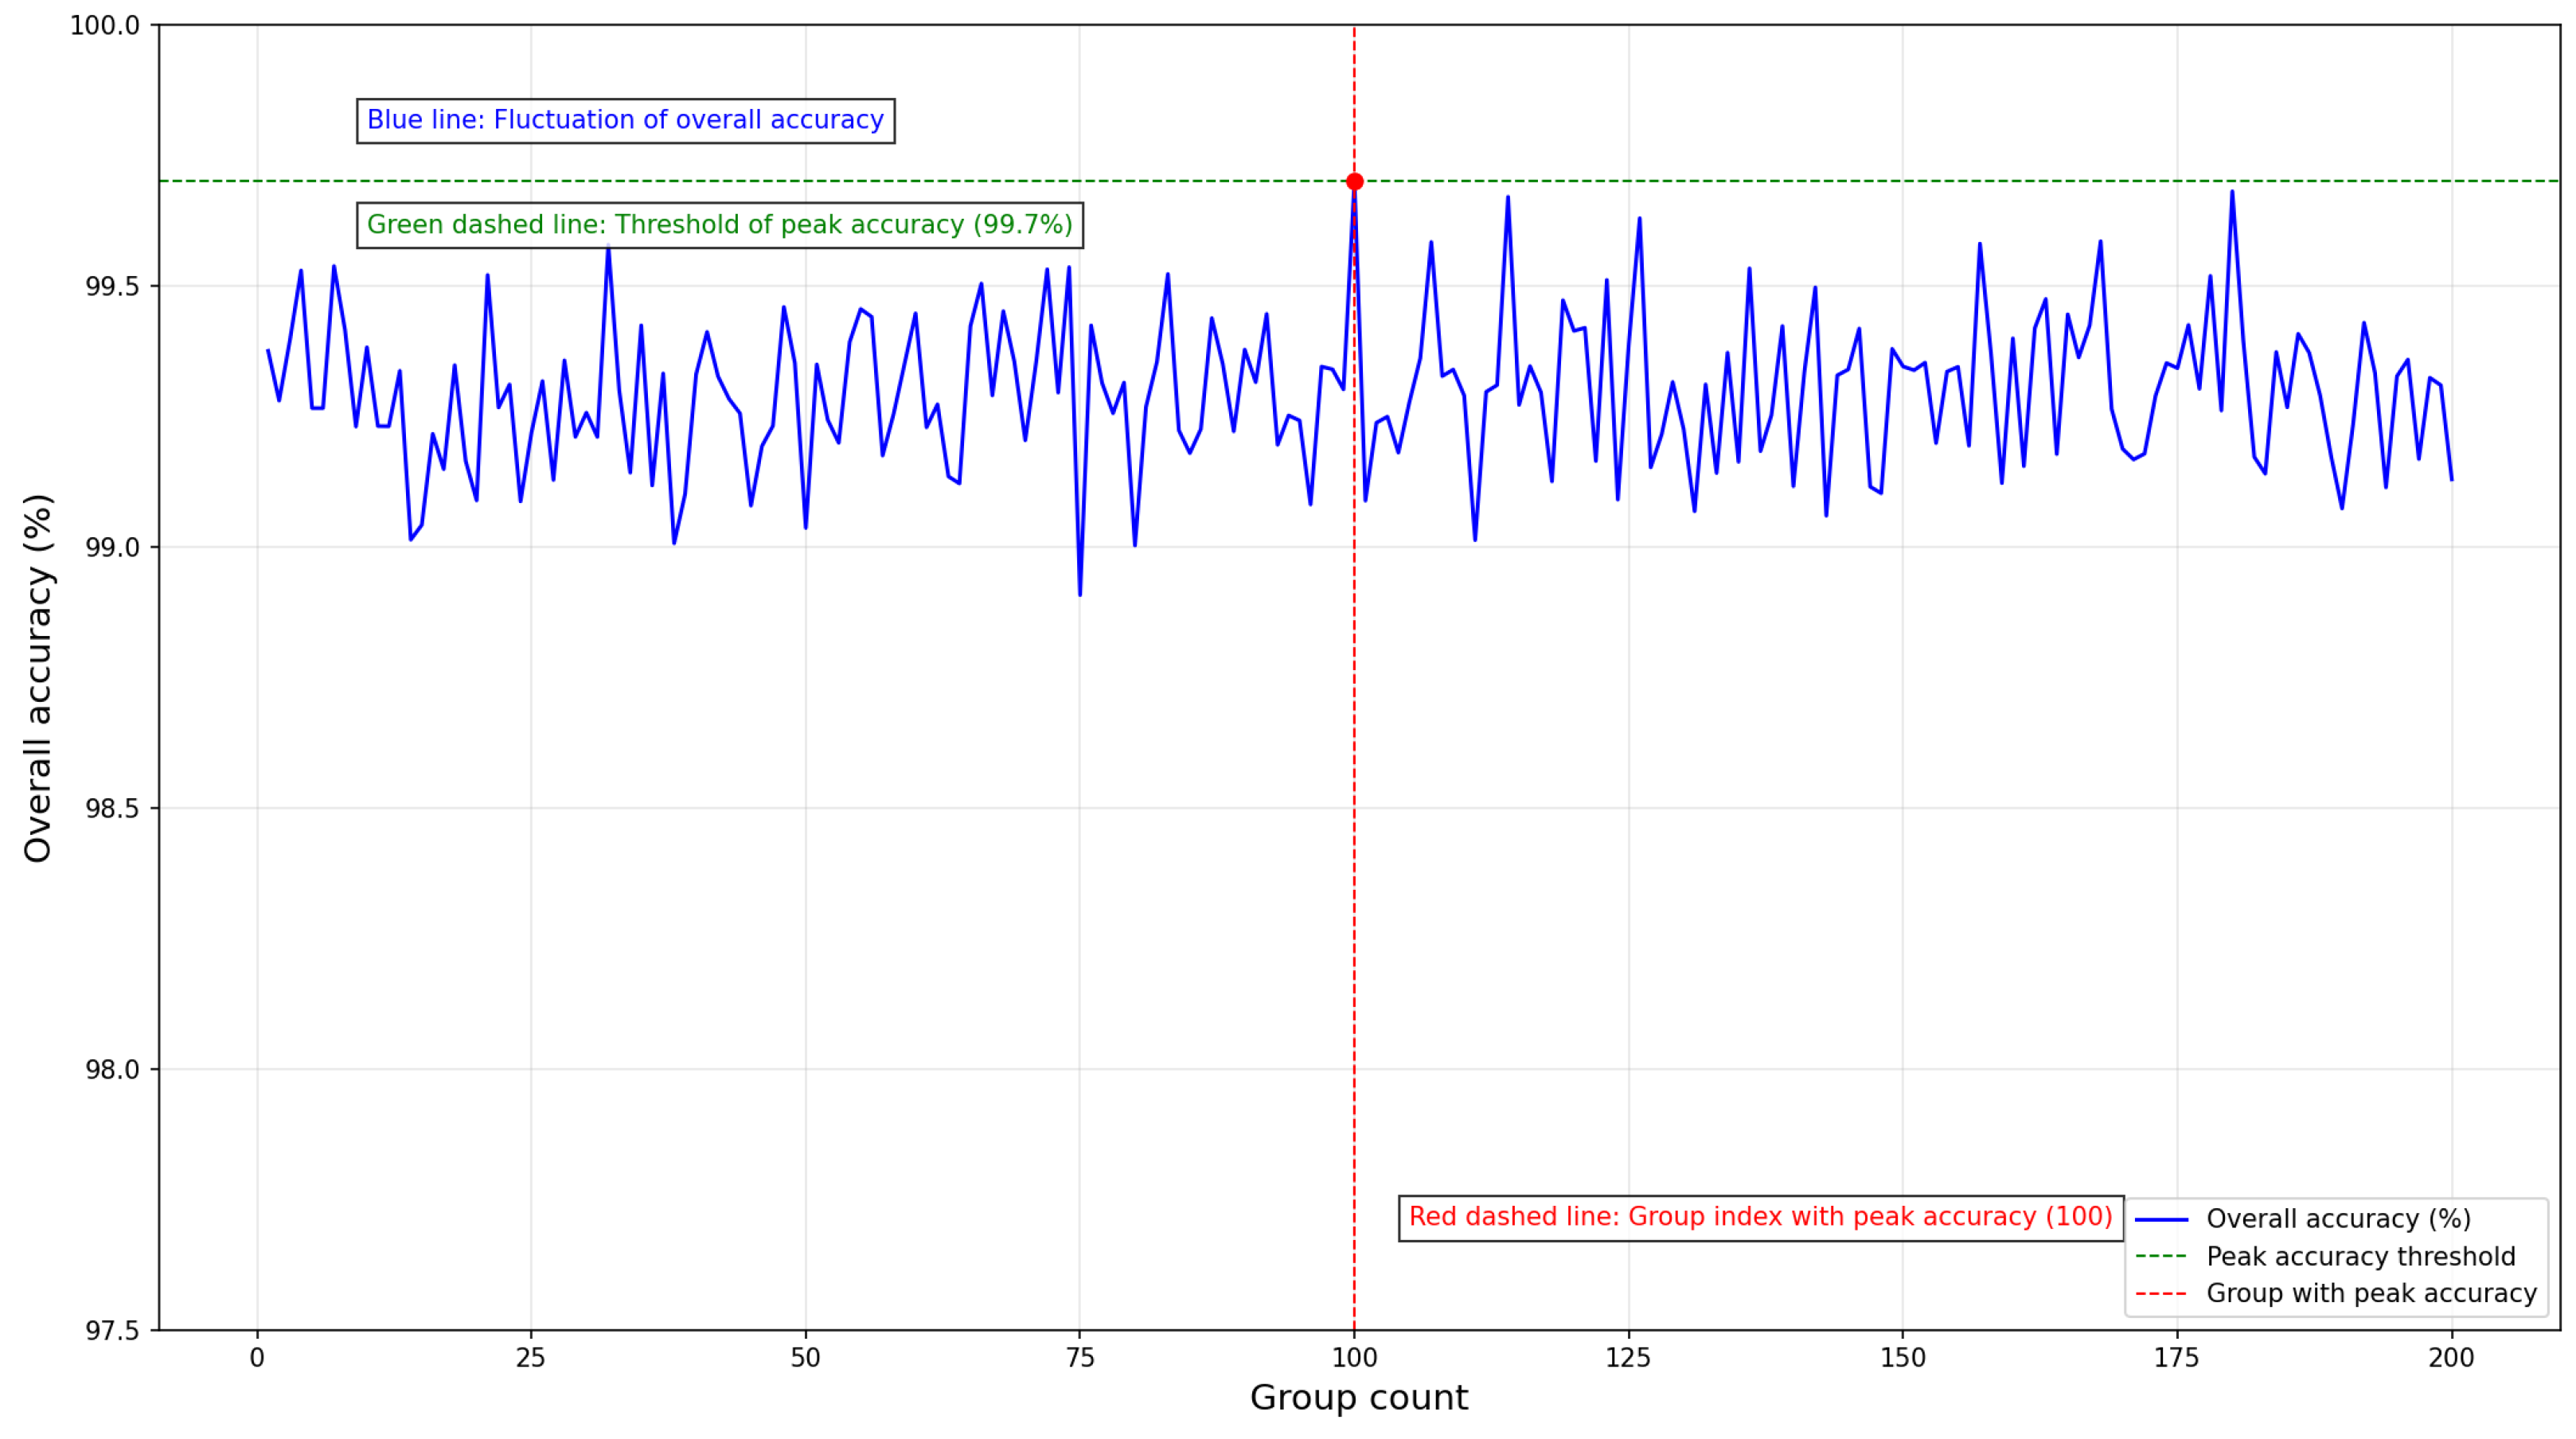Click the x-axis tick label 75
This screenshot has width=2576, height=1439.
click(1080, 1357)
